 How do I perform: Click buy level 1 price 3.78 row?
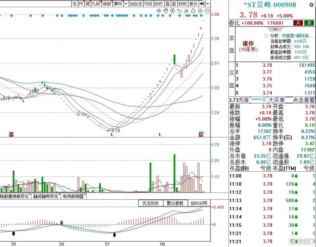(275, 65)
